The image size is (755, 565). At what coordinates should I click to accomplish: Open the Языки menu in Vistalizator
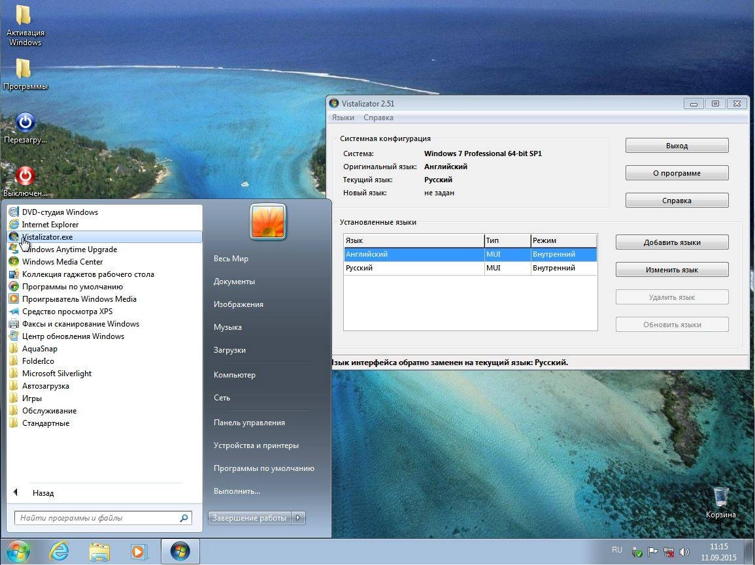(343, 118)
